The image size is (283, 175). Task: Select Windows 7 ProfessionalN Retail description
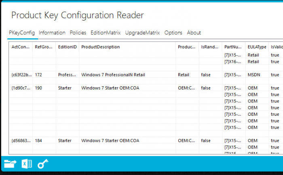(x=113, y=75)
